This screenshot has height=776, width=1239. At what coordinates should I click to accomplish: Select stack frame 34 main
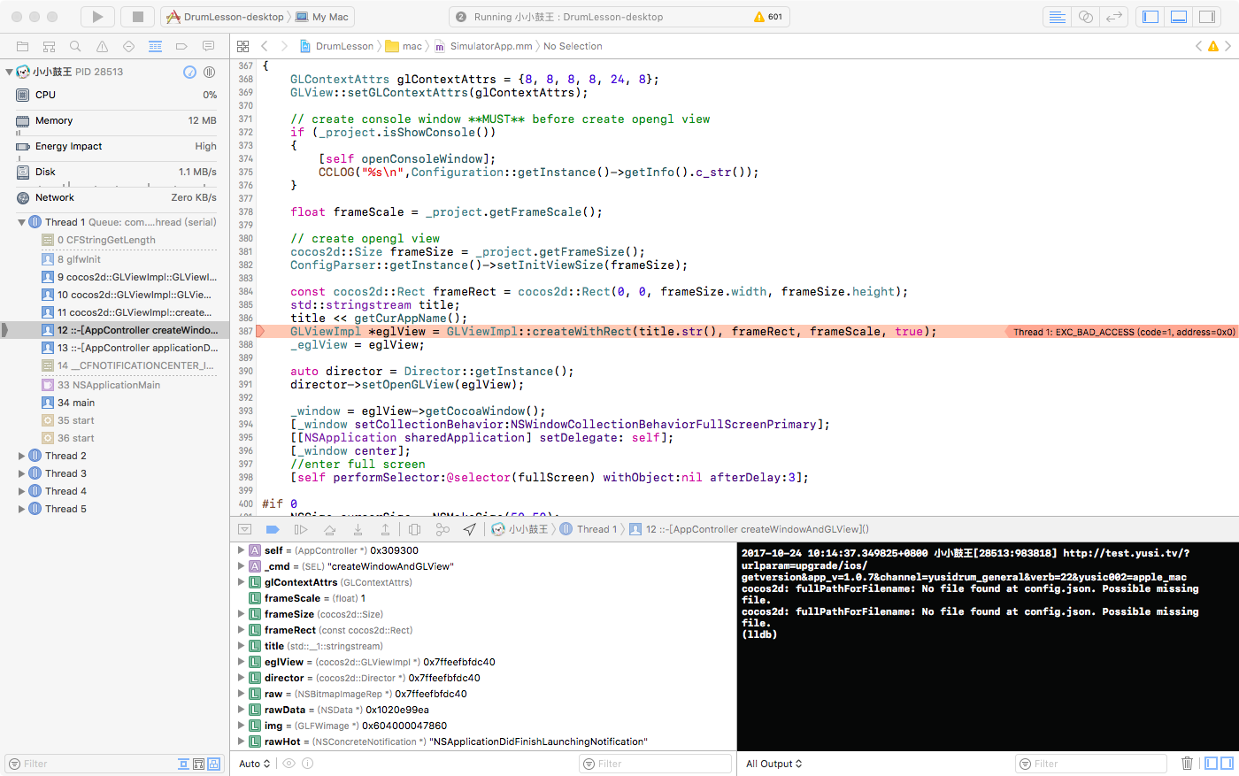pyautogui.click(x=115, y=403)
